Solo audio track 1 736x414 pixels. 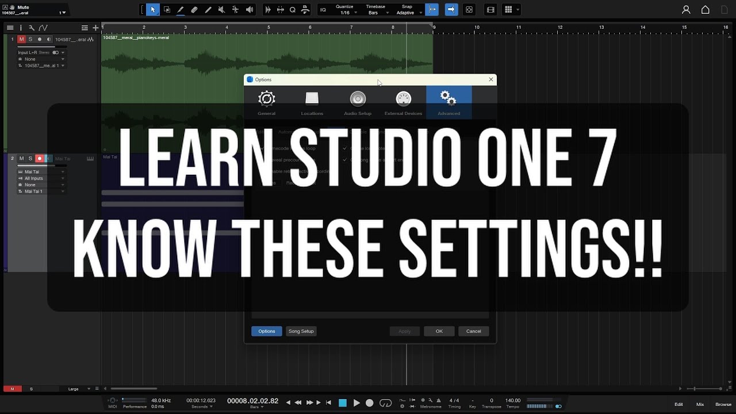pos(30,39)
